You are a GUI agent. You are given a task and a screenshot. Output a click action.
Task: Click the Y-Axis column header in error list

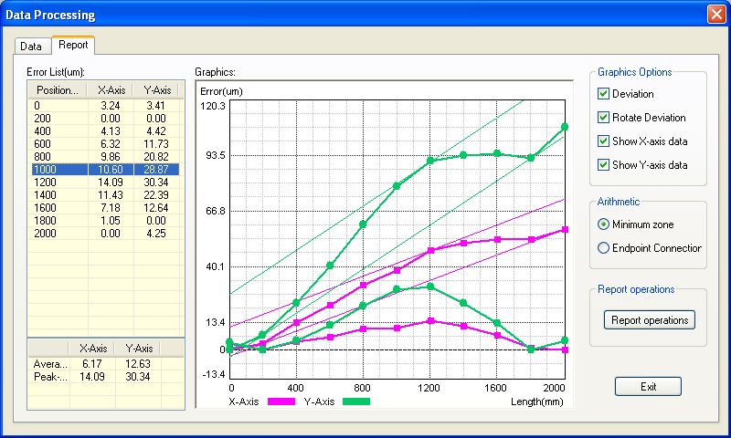click(x=156, y=90)
